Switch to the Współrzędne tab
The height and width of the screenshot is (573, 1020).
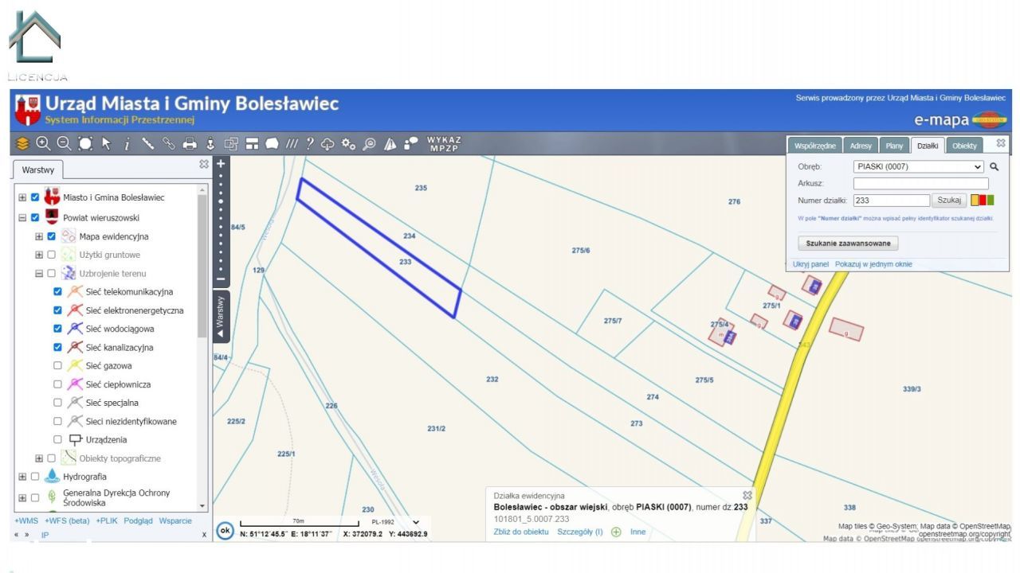tap(814, 146)
